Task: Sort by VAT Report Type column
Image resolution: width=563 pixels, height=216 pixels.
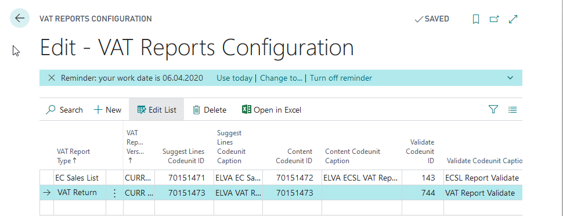Action: click(73, 156)
